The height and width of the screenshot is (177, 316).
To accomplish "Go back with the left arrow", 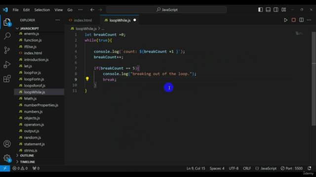I will tap(92, 10).
